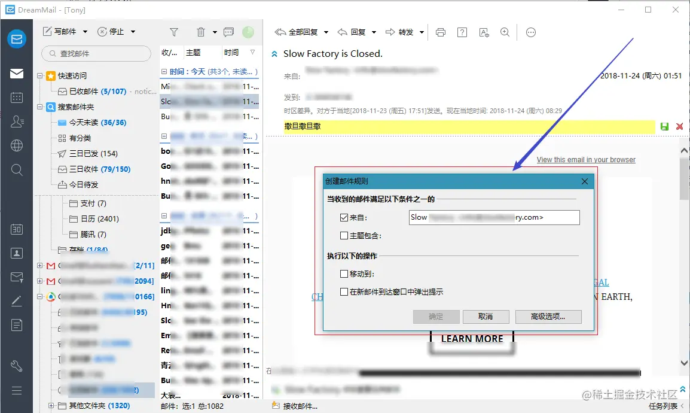Close the 创建邮件规则 dialog
This screenshot has width=690, height=413.
[x=584, y=181]
